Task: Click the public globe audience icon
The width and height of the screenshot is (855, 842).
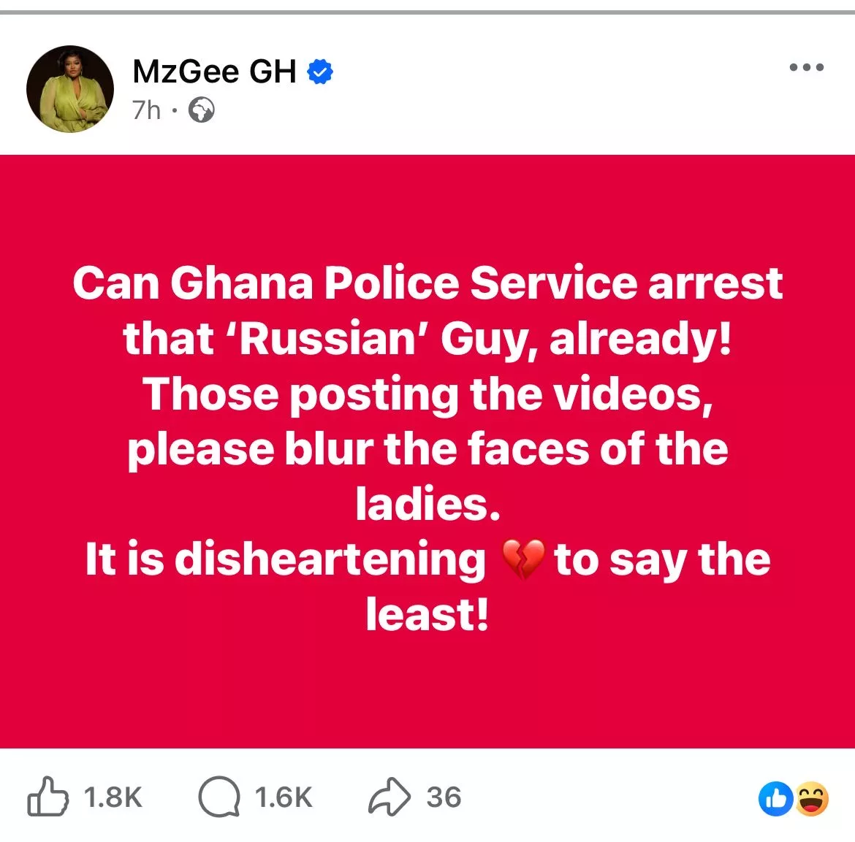Action: [201, 110]
